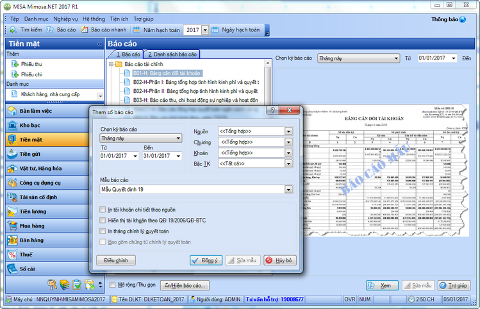Switch to Danh sách báo cáo tab
Screen dimensions: 480x309
coord(172,54)
